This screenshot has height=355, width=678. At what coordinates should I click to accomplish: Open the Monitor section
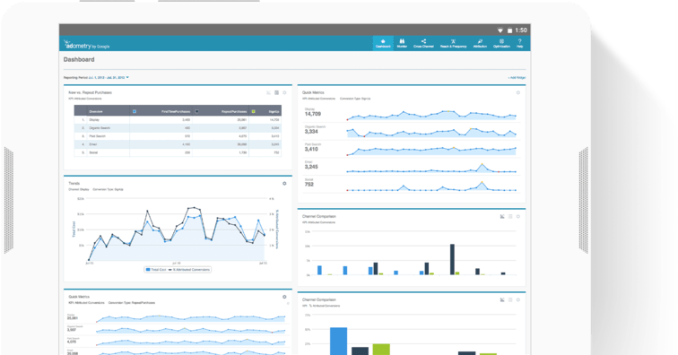402,43
